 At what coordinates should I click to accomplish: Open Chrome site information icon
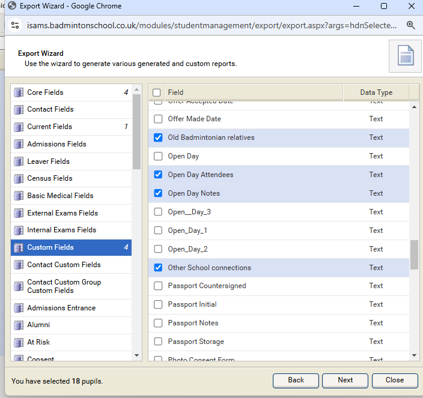[15, 25]
